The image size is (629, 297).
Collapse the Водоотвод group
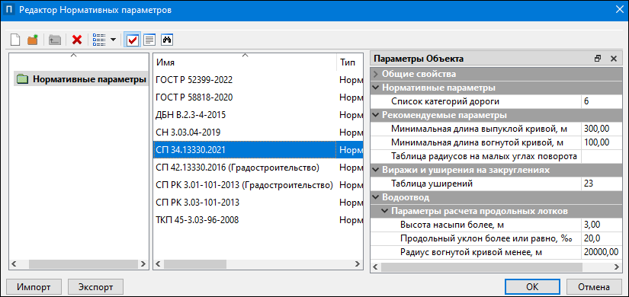click(375, 197)
